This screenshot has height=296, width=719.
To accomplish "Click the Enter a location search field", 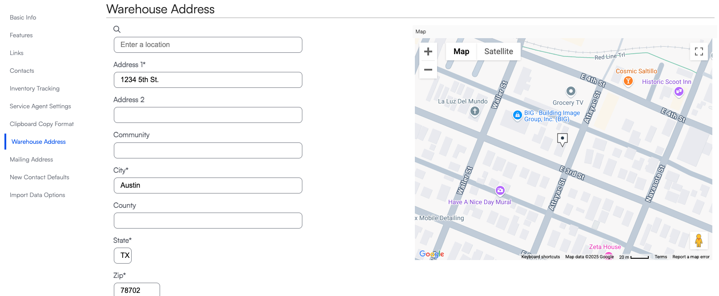I will click(208, 45).
